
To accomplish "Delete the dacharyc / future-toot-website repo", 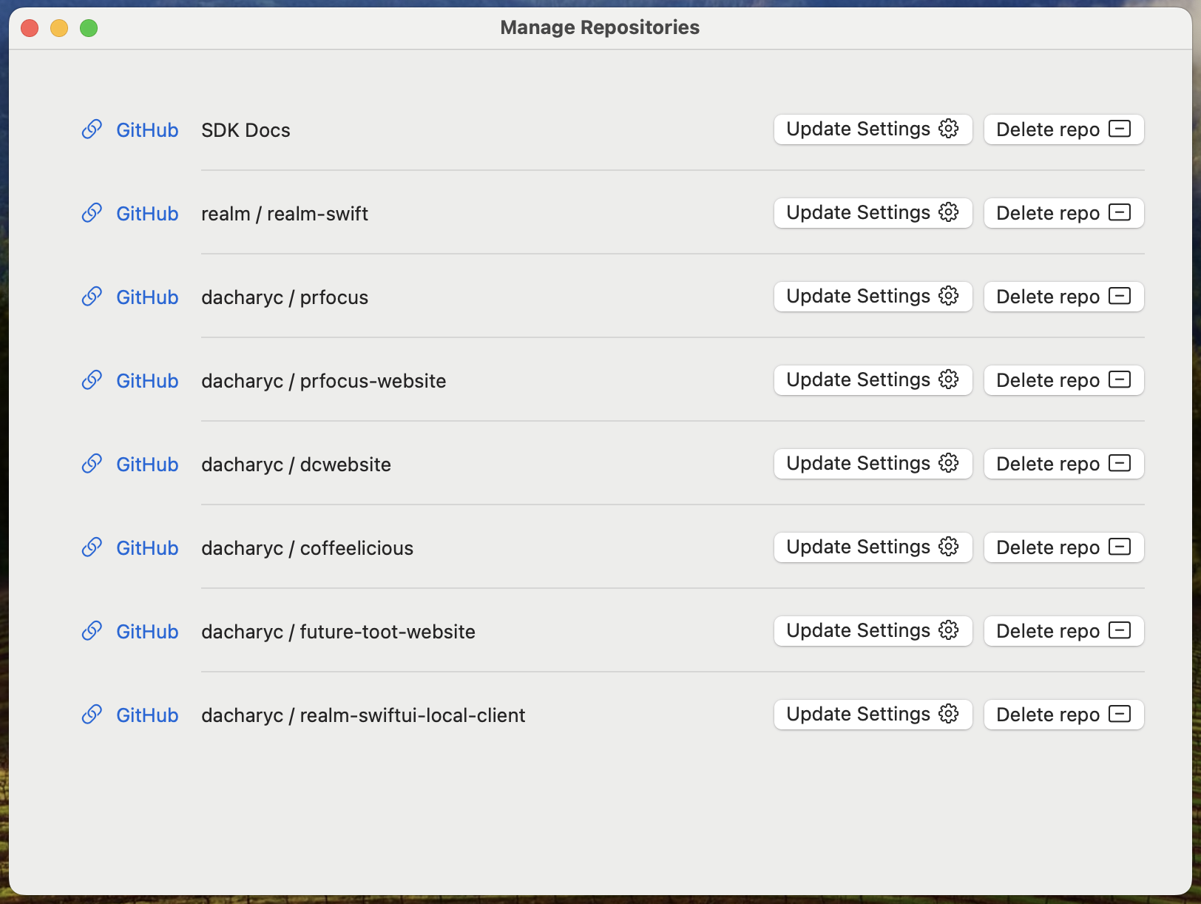I will point(1063,631).
